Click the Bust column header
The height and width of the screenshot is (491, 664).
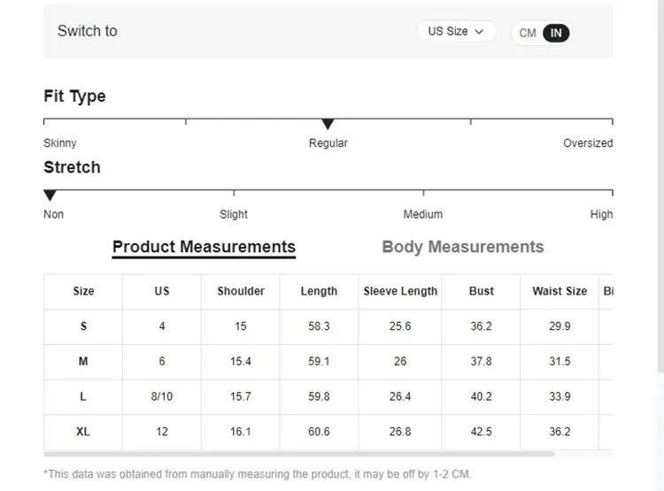pyautogui.click(x=482, y=291)
